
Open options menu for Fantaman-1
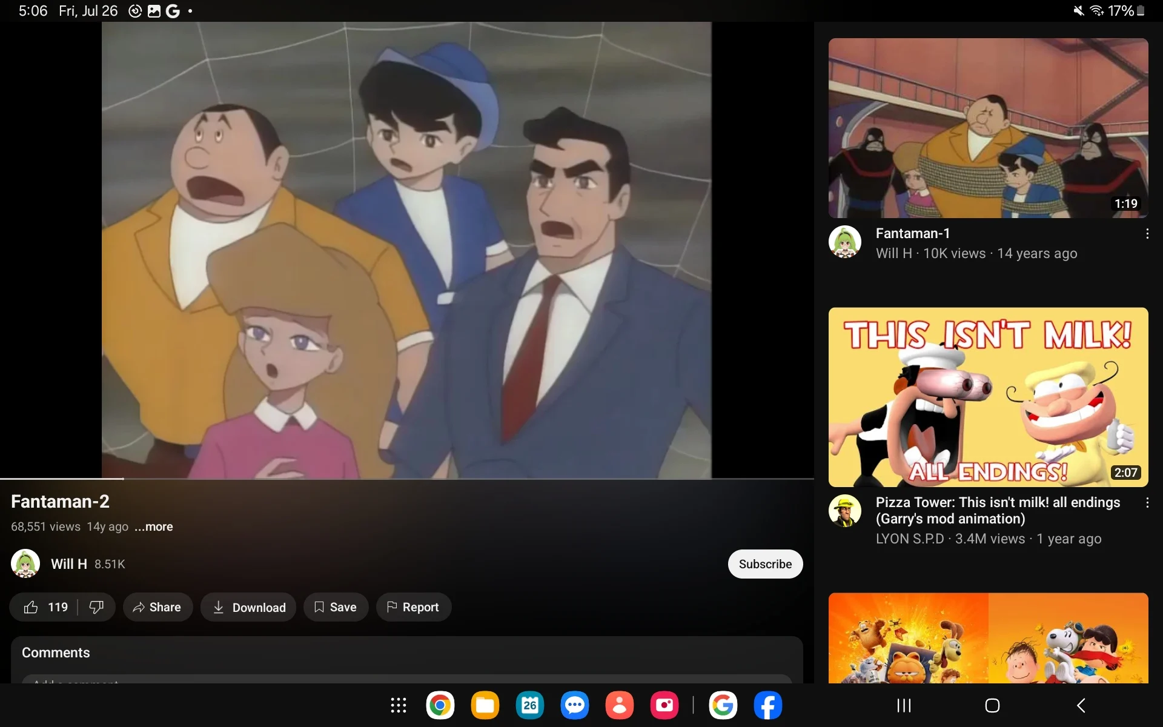(x=1147, y=234)
